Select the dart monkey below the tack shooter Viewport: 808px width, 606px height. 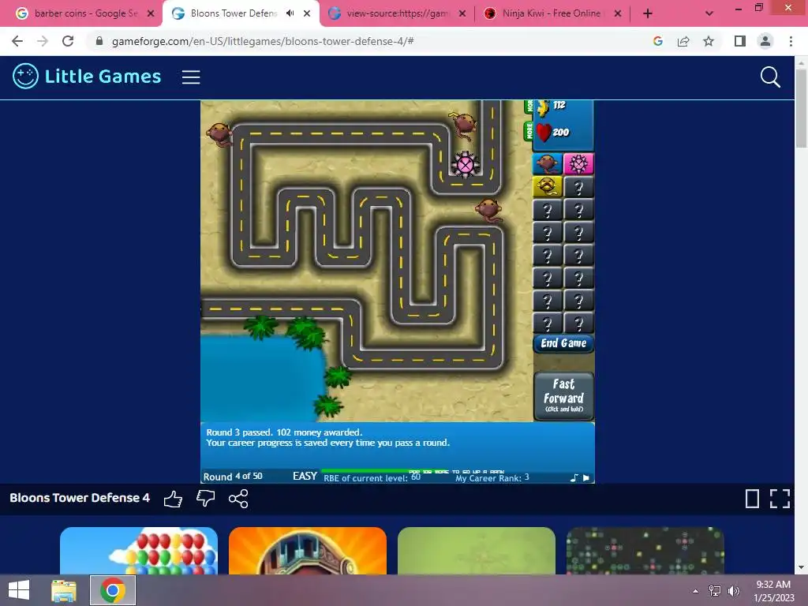tap(488, 210)
